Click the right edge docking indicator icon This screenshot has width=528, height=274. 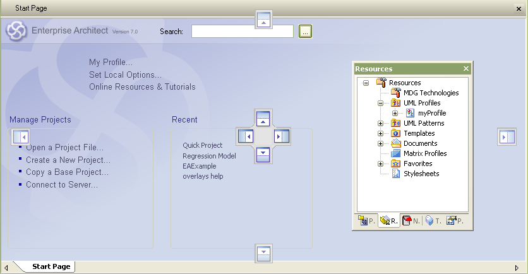point(507,136)
